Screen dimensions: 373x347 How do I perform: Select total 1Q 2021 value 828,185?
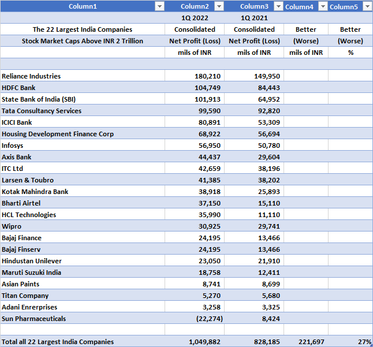(x=254, y=342)
